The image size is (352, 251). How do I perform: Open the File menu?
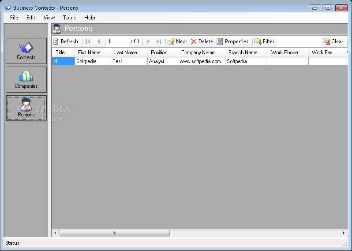14,18
